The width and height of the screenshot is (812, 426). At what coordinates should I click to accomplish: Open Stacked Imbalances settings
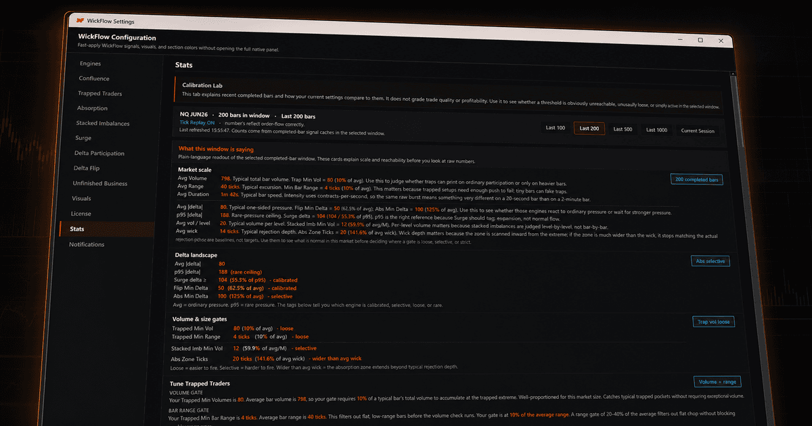pyautogui.click(x=102, y=123)
